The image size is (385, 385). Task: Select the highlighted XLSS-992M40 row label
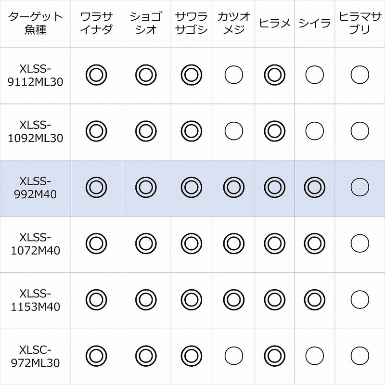pyautogui.click(x=36, y=187)
